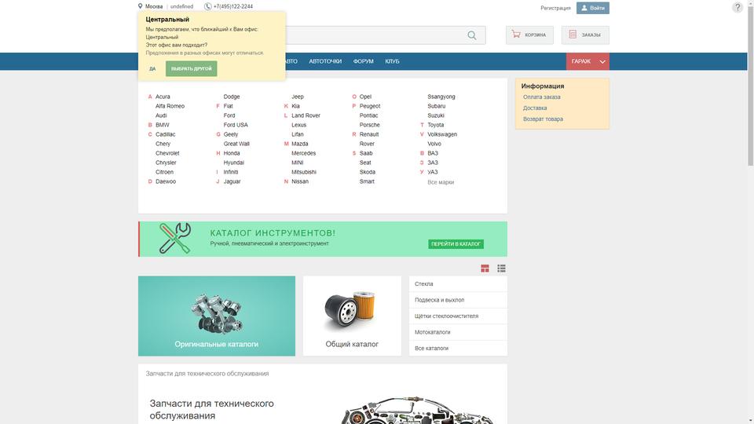The height and width of the screenshot is (424, 754).
Task: Confirm office with Да button
Action: pos(152,69)
